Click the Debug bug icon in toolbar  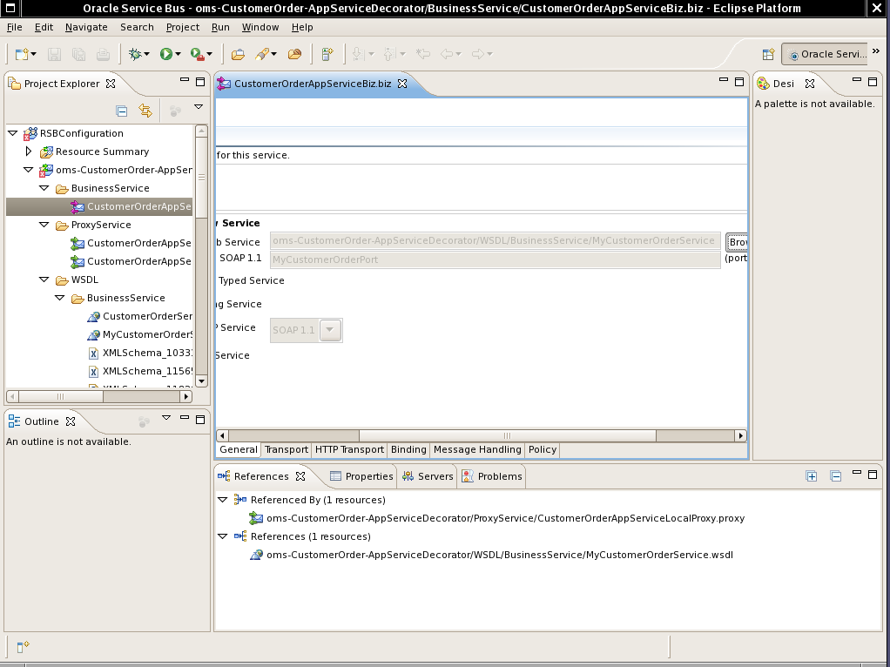[136, 54]
